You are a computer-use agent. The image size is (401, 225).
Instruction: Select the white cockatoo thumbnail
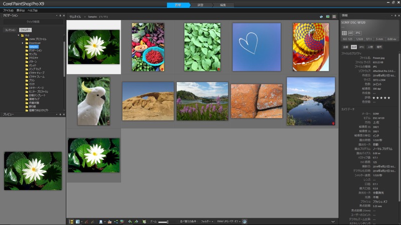(x=93, y=101)
